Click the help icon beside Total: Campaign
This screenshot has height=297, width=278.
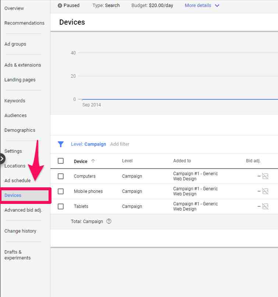pyautogui.click(x=108, y=222)
